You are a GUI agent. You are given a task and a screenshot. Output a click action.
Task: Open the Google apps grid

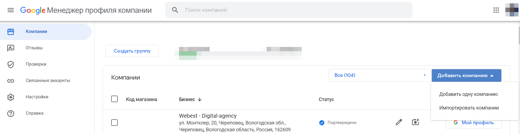(496, 10)
